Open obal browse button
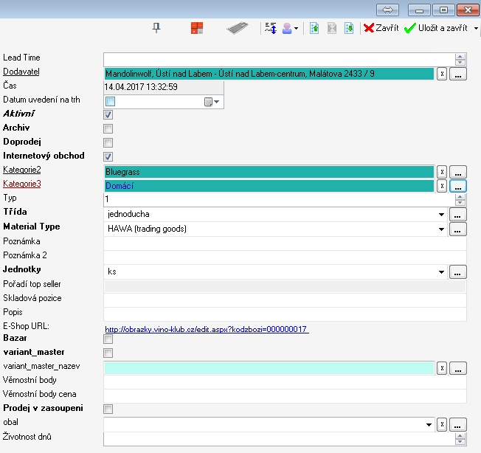Screen dimensions: 481x453 [x=458, y=424]
